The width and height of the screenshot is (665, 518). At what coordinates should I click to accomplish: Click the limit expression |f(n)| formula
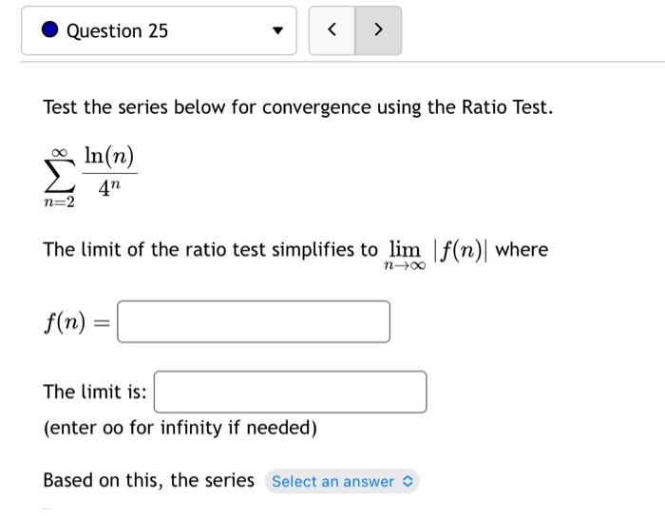pos(460,250)
